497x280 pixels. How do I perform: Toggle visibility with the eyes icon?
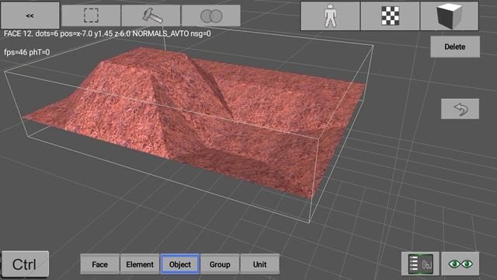coord(461,264)
